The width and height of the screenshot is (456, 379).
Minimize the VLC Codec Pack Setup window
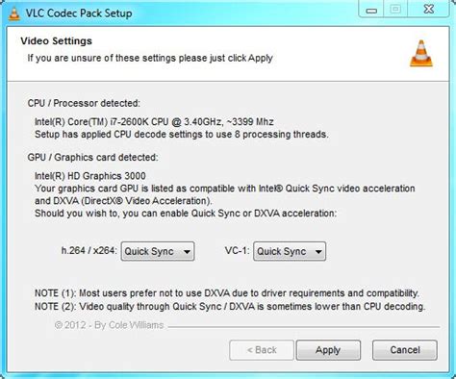[x=371, y=10]
